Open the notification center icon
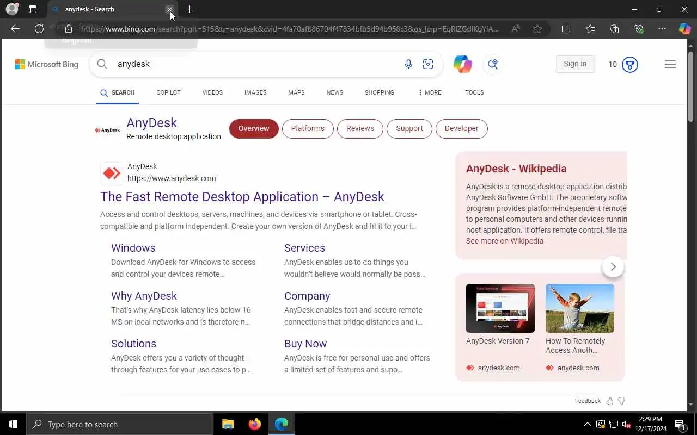 pyautogui.click(x=680, y=424)
